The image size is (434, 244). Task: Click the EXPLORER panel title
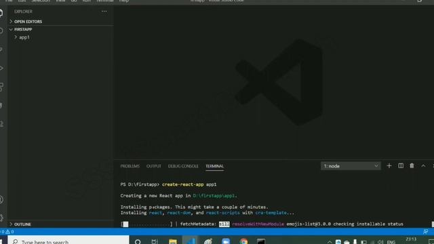(x=23, y=12)
